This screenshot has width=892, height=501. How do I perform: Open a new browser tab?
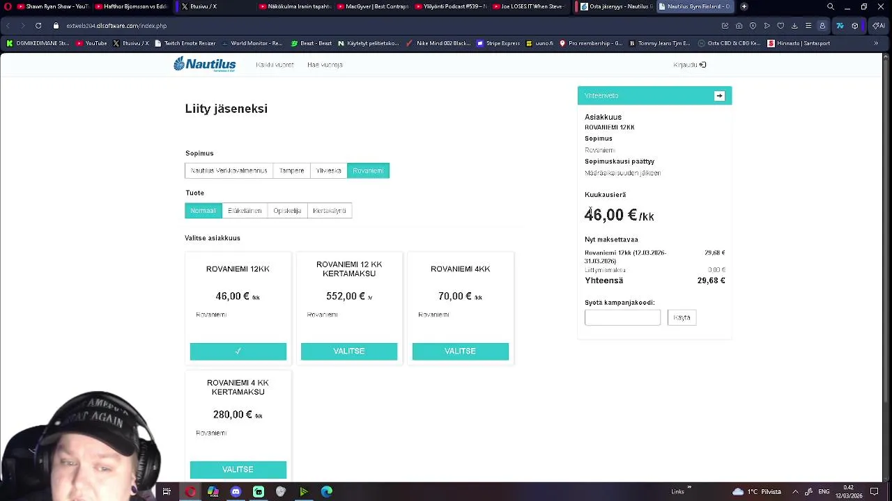744,6
